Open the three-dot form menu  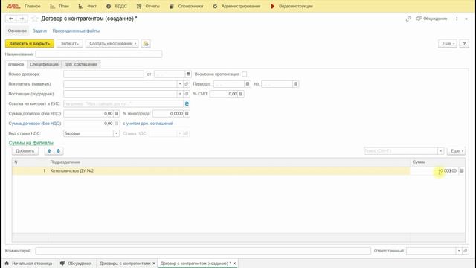point(457,19)
